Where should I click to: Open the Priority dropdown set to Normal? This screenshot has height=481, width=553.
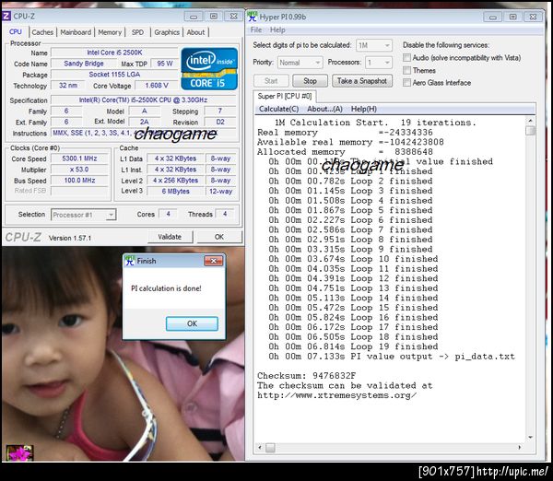coord(300,63)
